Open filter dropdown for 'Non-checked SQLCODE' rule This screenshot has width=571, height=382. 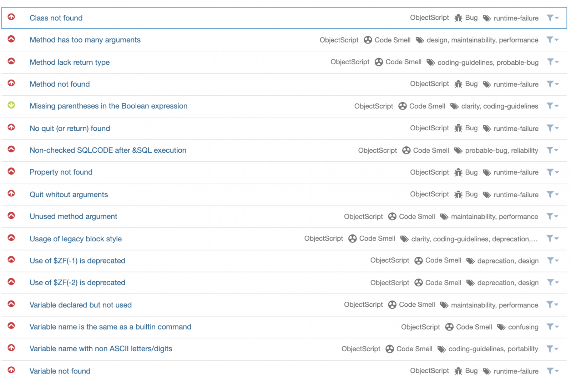[x=552, y=150]
